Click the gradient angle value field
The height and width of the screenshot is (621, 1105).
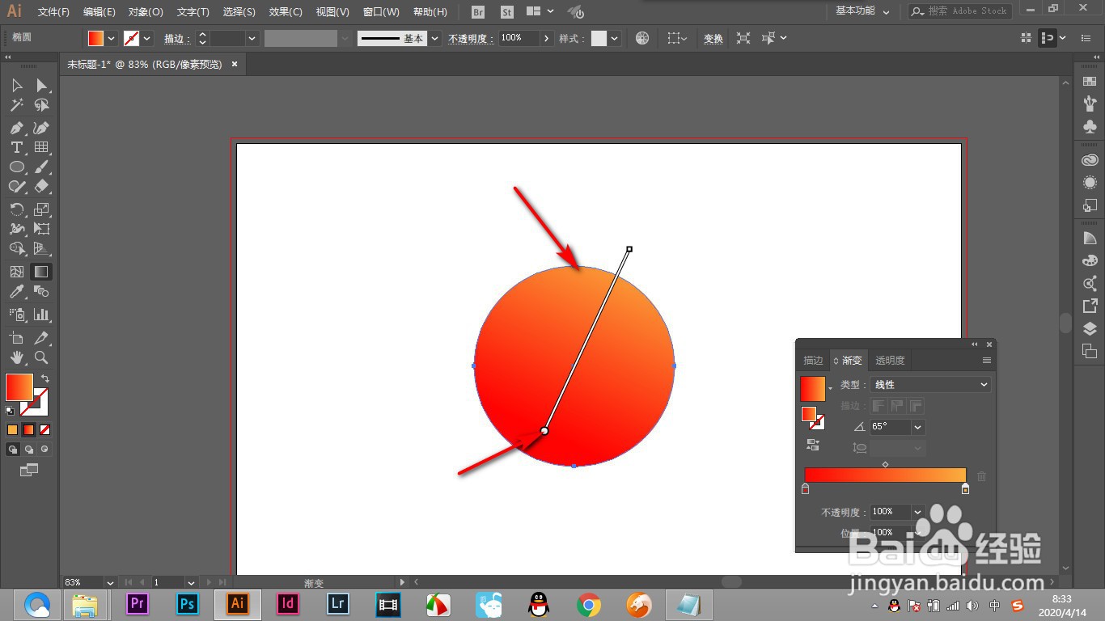890,427
